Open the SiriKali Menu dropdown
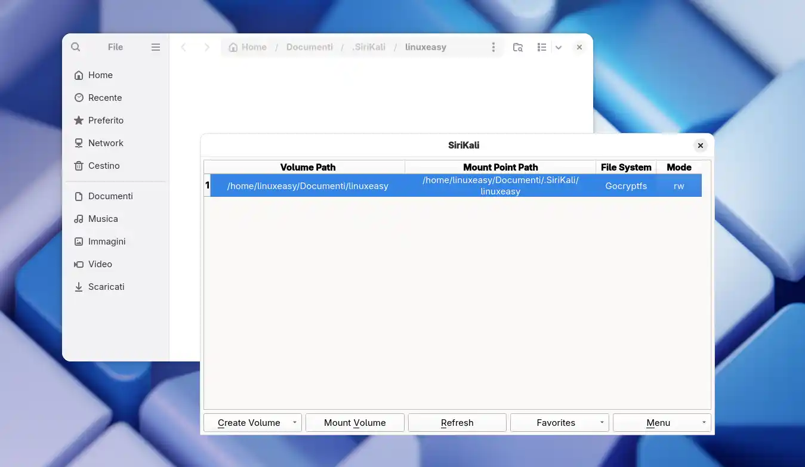This screenshot has width=805, height=467. (x=662, y=423)
